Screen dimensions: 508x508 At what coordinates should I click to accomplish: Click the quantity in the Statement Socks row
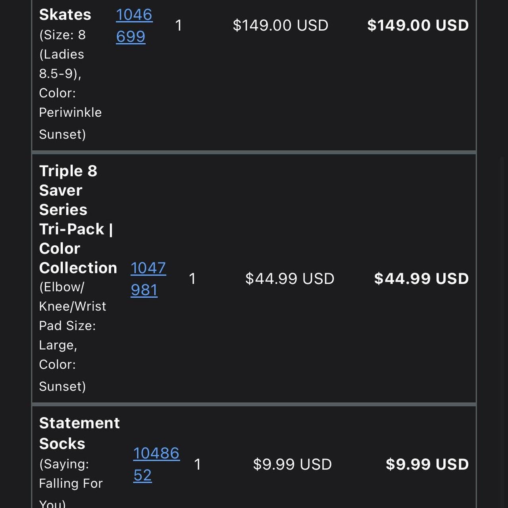point(197,464)
